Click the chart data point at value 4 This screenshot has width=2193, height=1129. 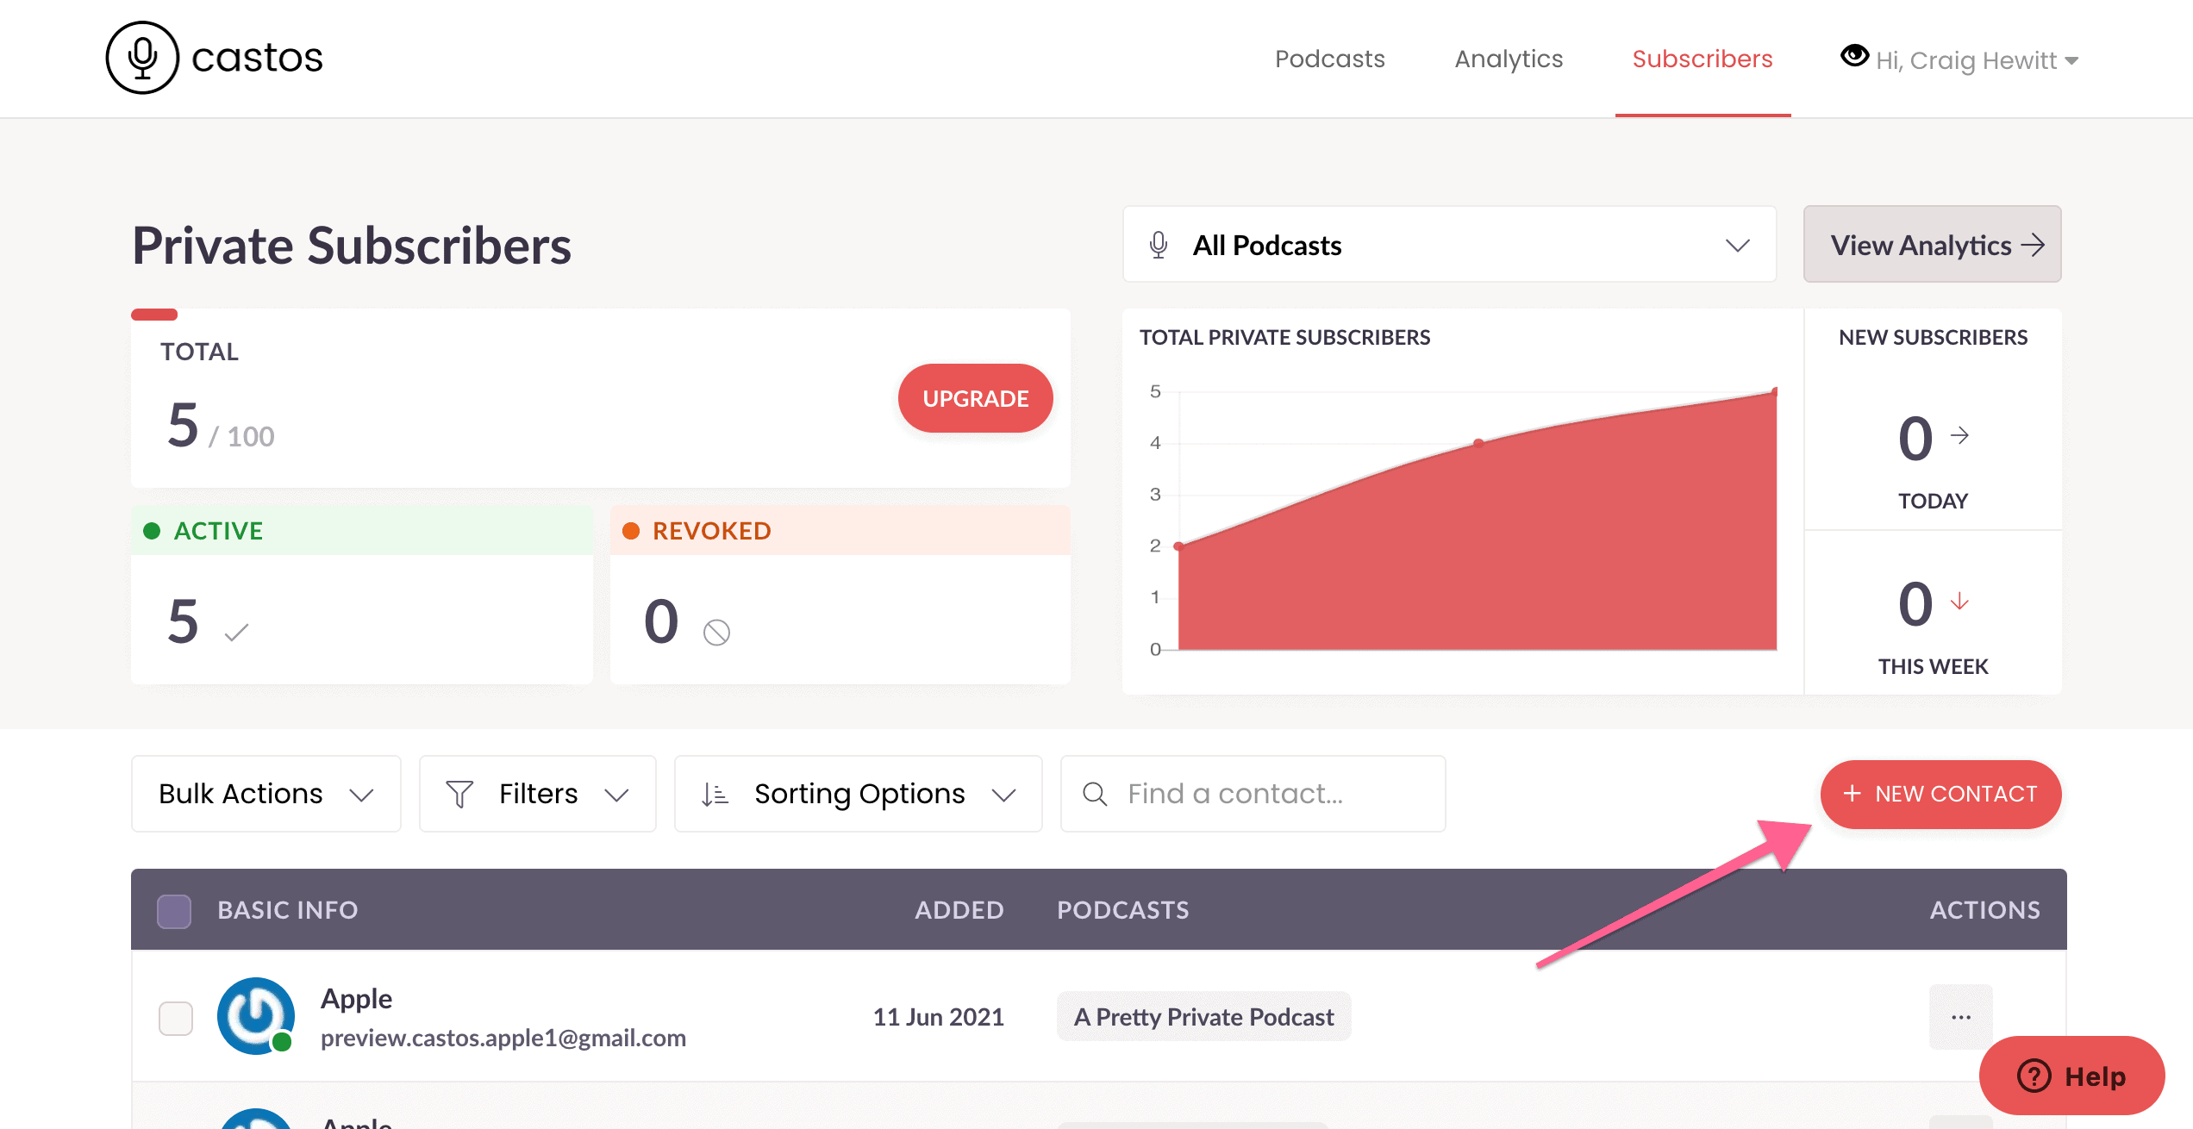click(1478, 443)
